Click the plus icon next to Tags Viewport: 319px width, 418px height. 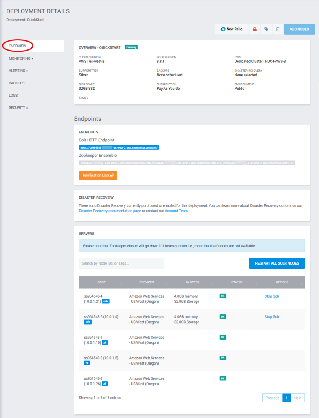coord(87,98)
